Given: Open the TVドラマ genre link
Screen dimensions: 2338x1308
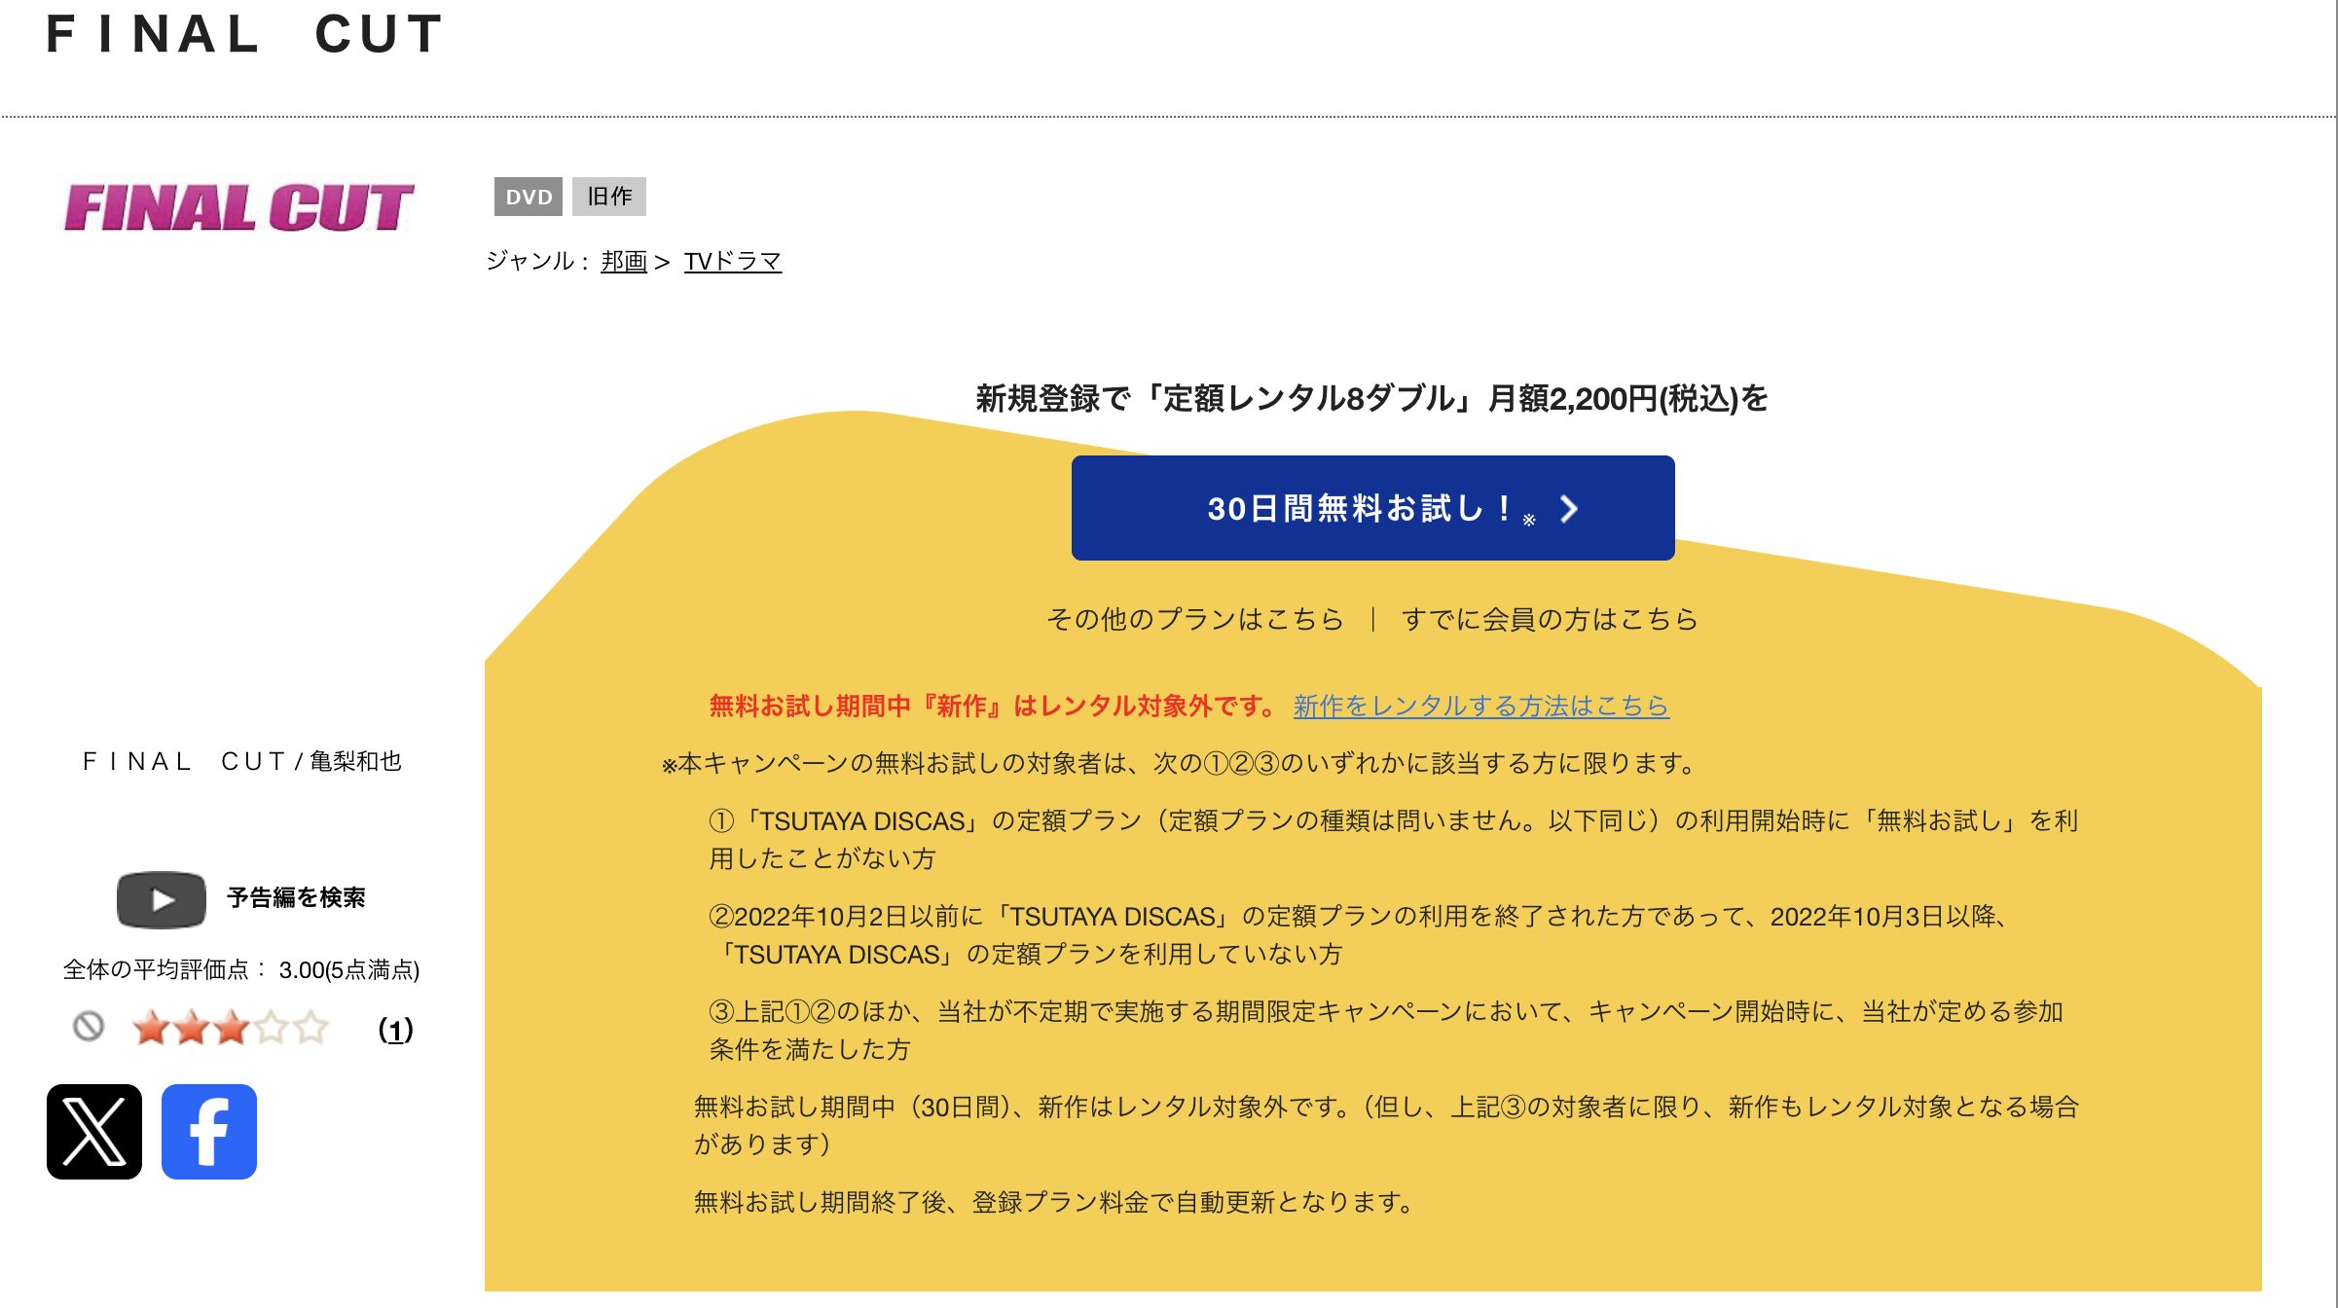Looking at the screenshot, I should coord(733,261).
